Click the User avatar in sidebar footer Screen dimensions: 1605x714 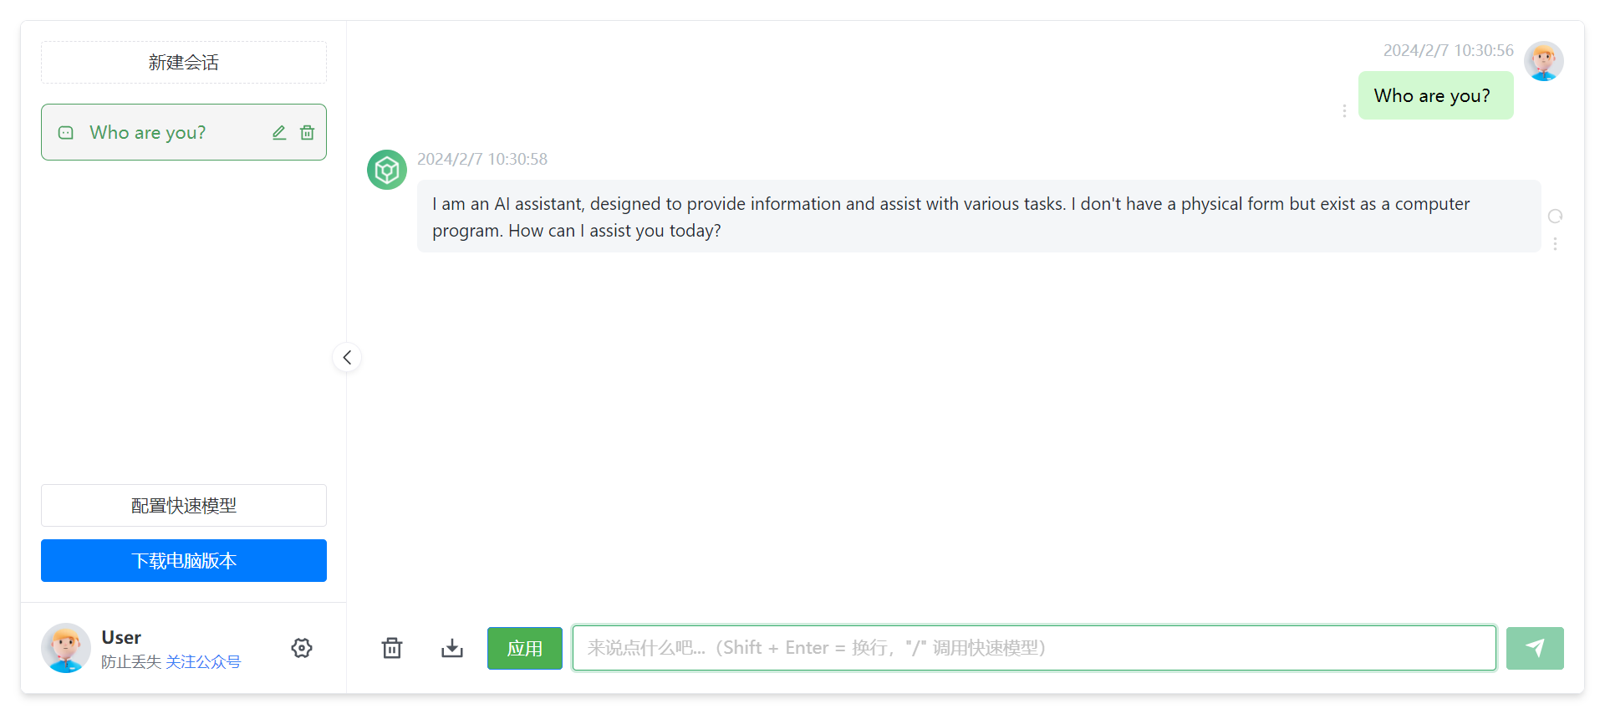[x=66, y=648]
